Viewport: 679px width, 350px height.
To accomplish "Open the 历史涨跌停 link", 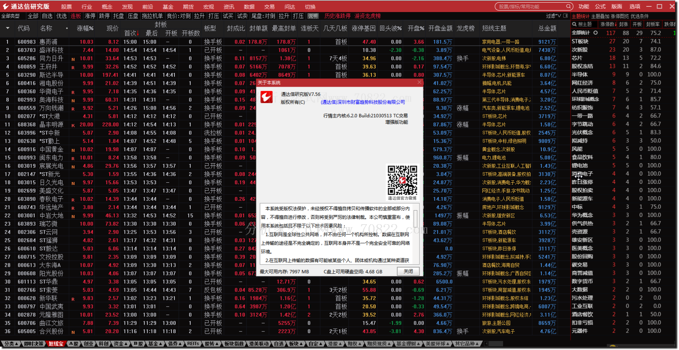I will tap(337, 16).
